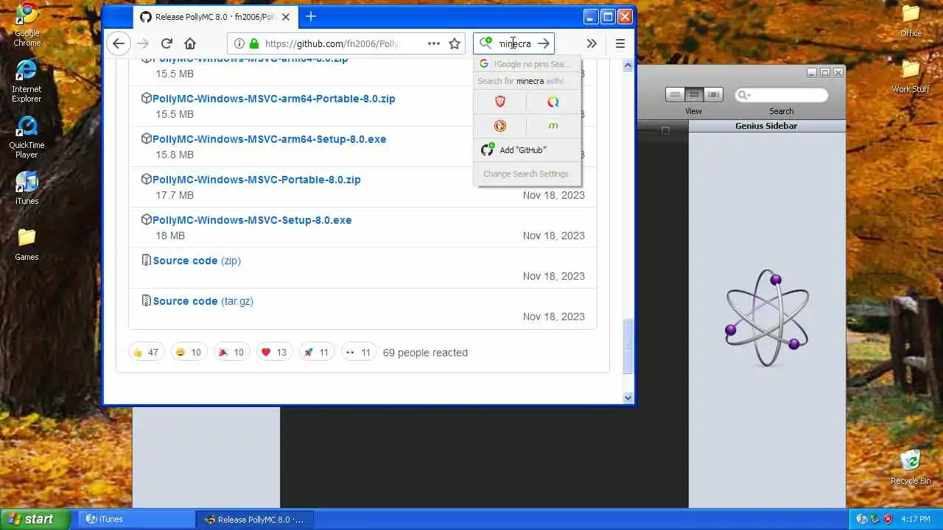The width and height of the screenshot is (943, 530).
Task: Click the Genius Sidebar header
Action: [x=766, y=126]
